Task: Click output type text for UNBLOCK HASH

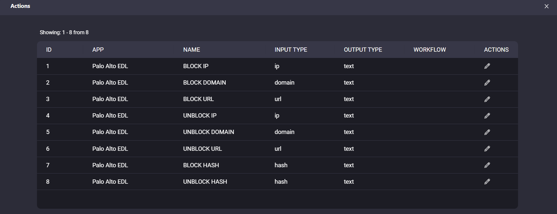Action: [349, 182]
